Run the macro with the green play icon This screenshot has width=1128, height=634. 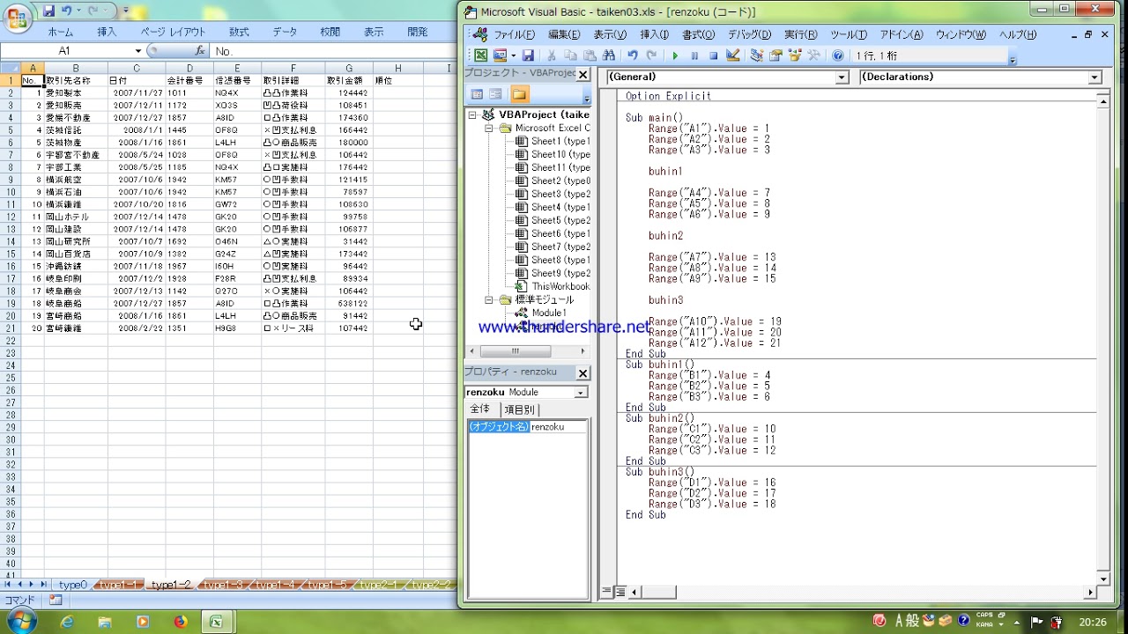coord(675,55)
